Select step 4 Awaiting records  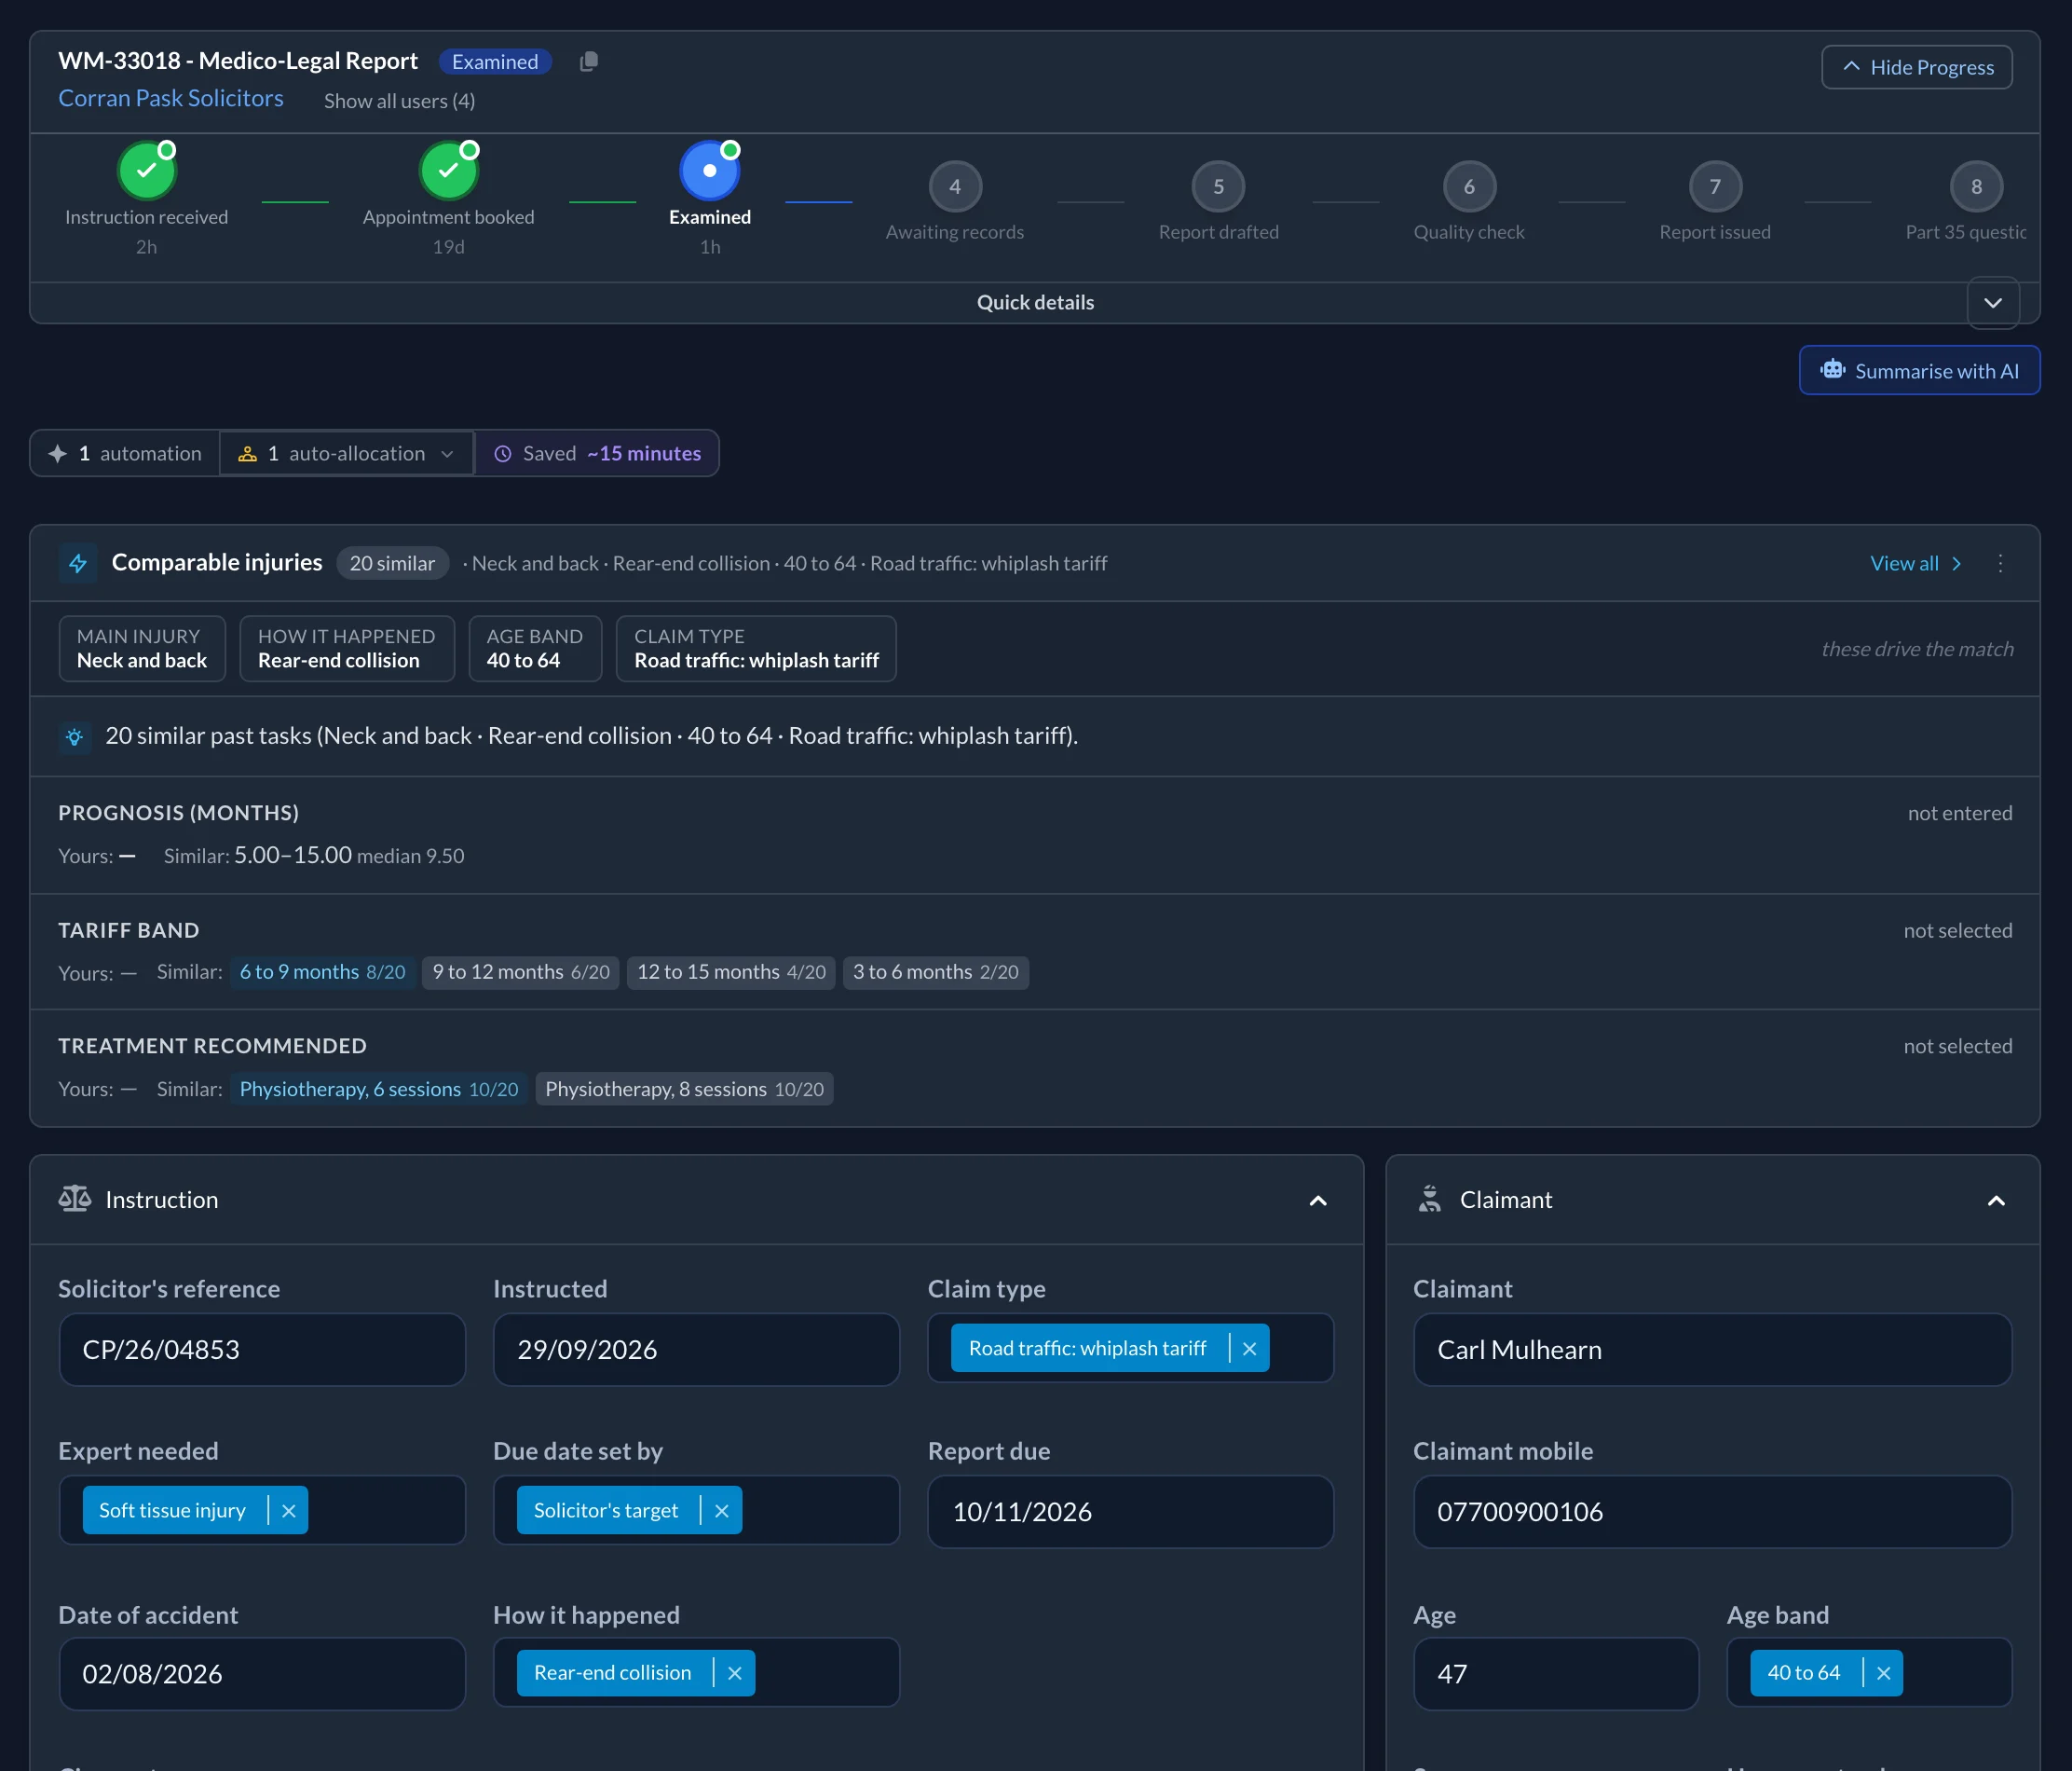955,186
